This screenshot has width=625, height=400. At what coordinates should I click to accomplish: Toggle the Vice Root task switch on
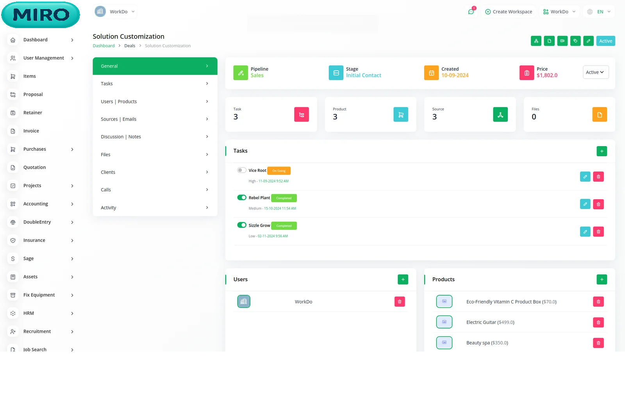click(x=241, y=170)
